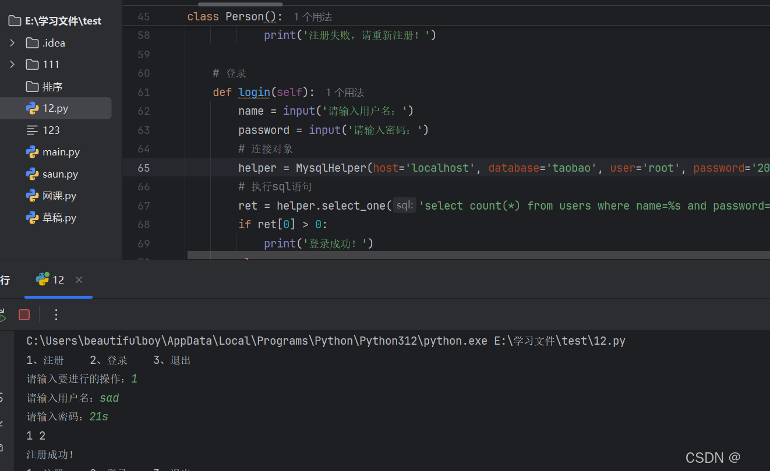
Task: Click '1 个用法' next to class Person()
Action: click(x=312, y=16)
